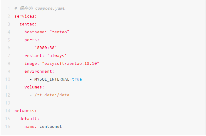This screenshot has height=136, width=206.
Task: Click the "zentao:" service name on line 3
Action: pyautogui.click(x=28, y=24)
